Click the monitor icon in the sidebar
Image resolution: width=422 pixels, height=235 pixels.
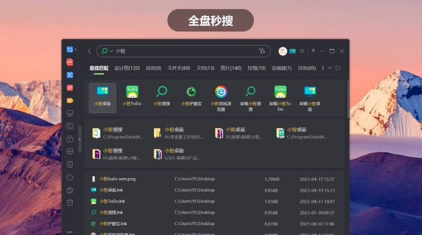tap(70, 113)
